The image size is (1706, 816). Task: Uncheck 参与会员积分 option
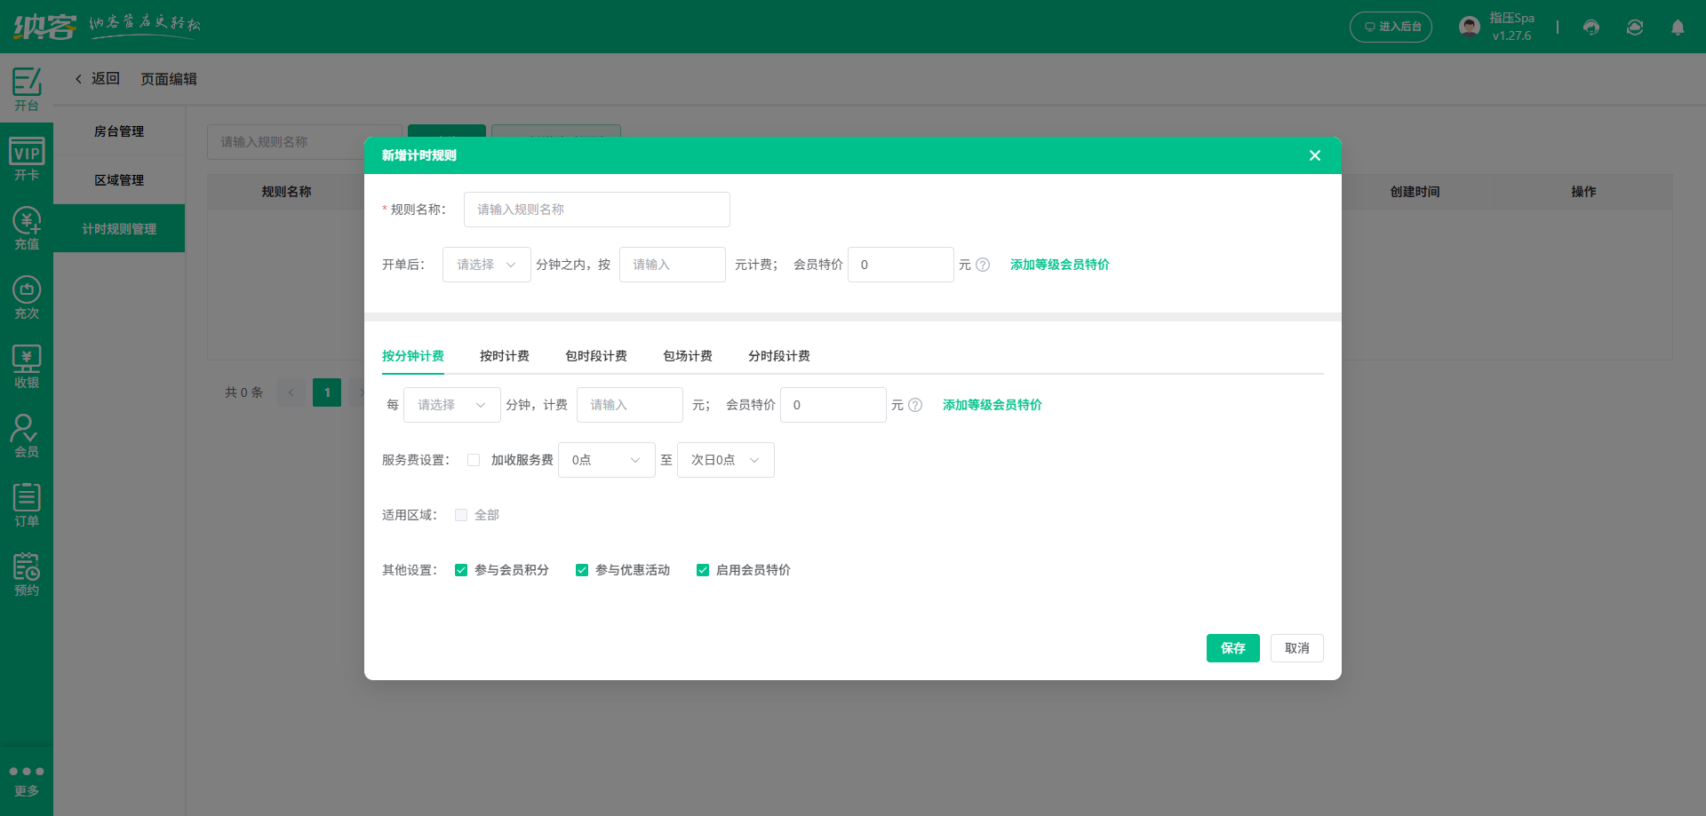pyautogui.click(x=461, y=570)
